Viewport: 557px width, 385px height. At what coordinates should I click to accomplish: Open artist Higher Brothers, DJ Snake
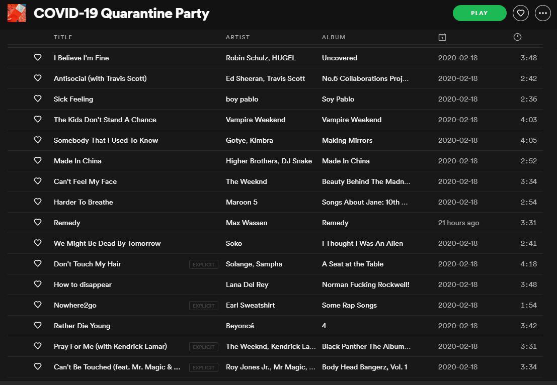269,161
